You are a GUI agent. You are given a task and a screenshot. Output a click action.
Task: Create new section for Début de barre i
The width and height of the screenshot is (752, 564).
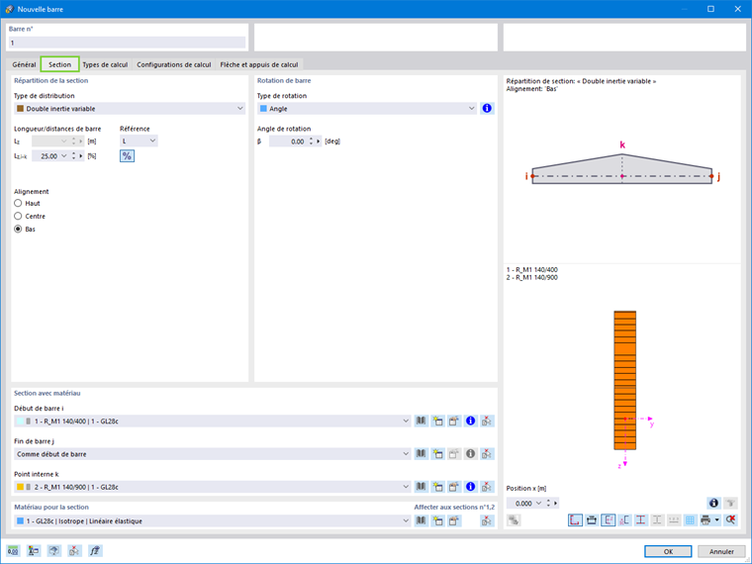coord(437,422)
